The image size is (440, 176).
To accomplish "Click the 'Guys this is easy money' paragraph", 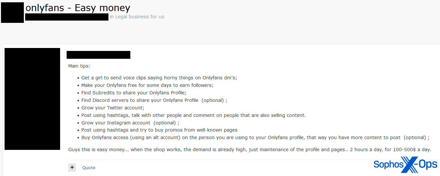I will click(250, 150).
